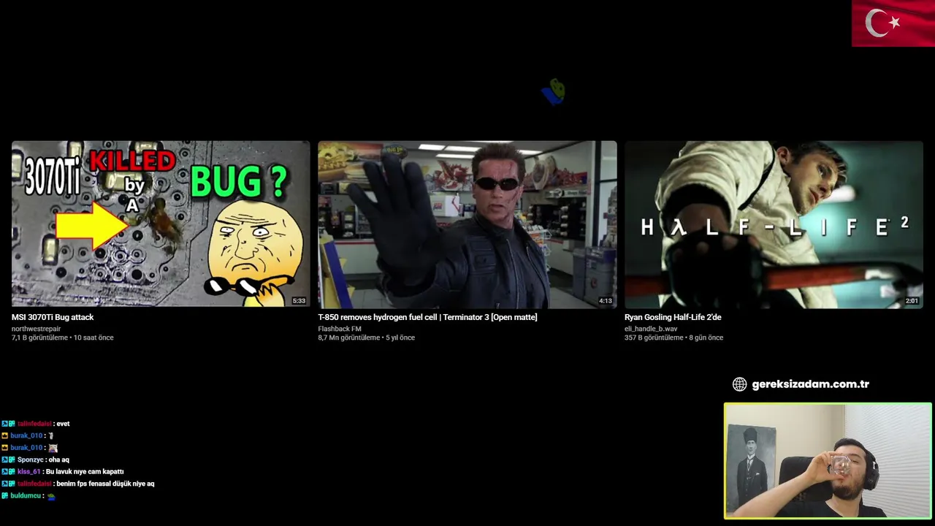
Task: Click the small emote at the top center
Action: tap(554, 92)
